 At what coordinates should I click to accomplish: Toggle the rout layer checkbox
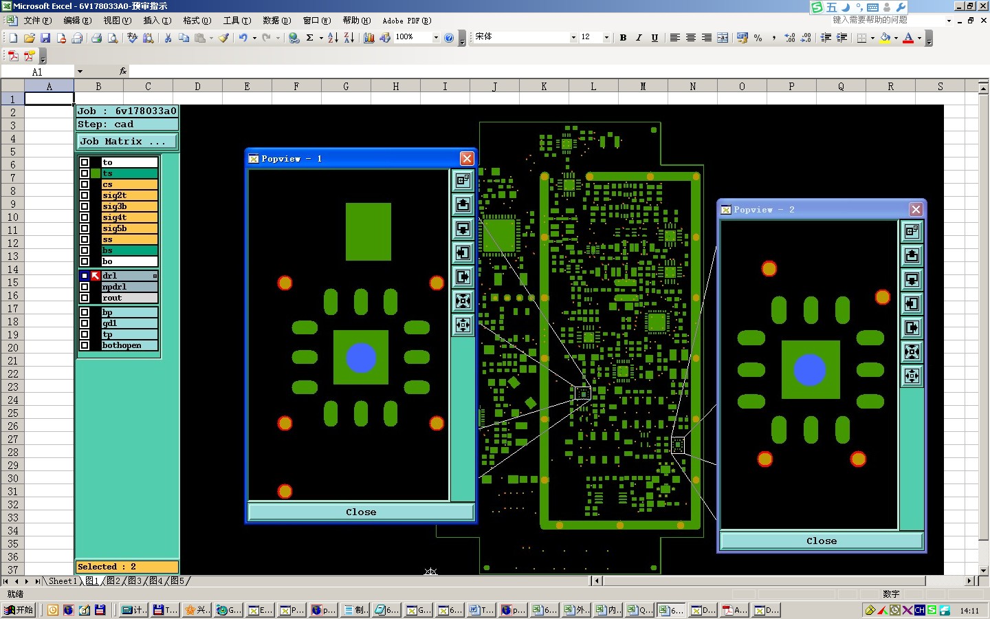[x=85, y=298]
